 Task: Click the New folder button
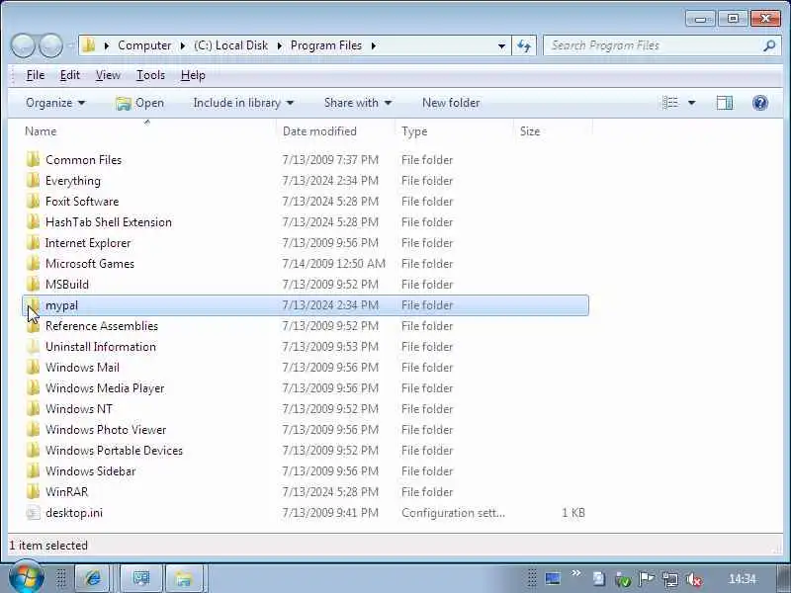[x=451, y=103]
